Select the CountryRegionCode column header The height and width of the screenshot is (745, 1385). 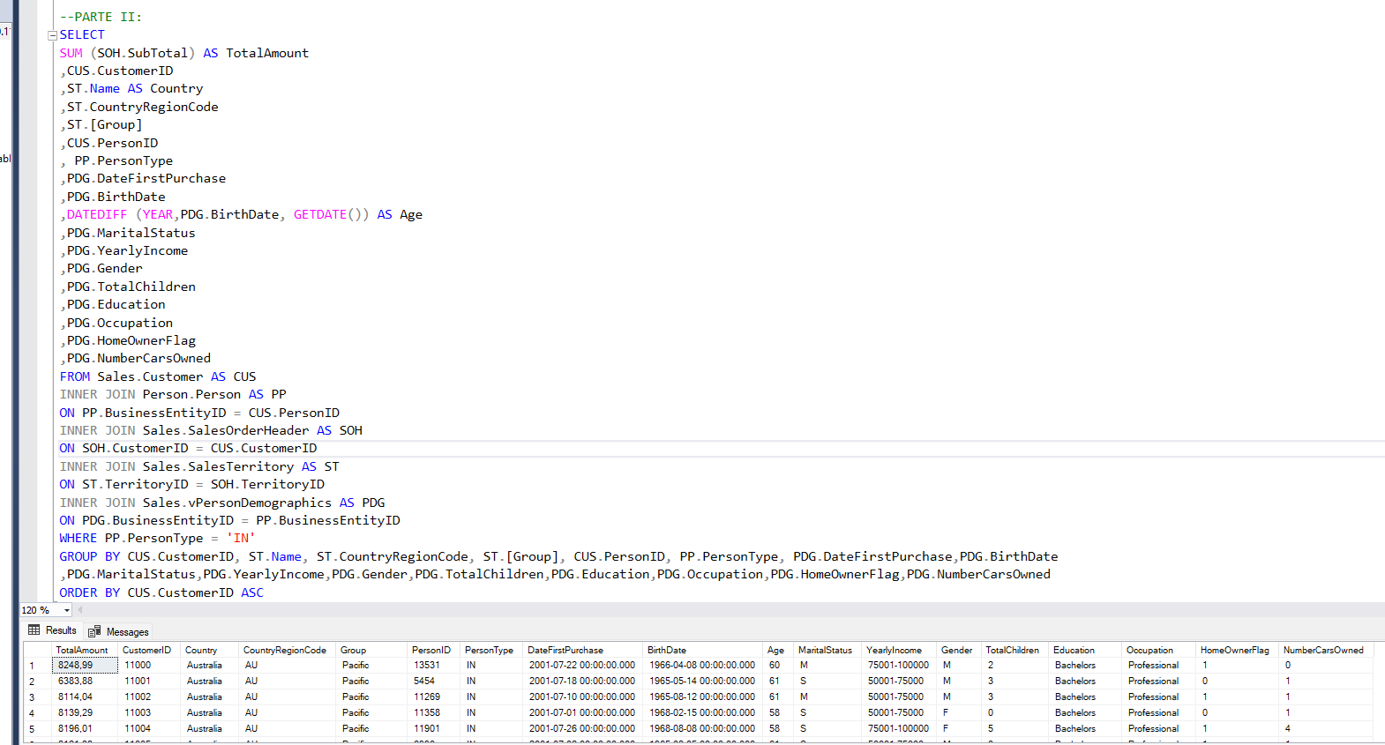pos(287,650)
